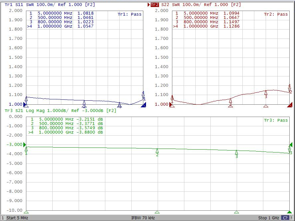Viewport: 295px width, 221px height.
Task: Click marker 1 on the blue S11 trace
Action: click(26, 98)
